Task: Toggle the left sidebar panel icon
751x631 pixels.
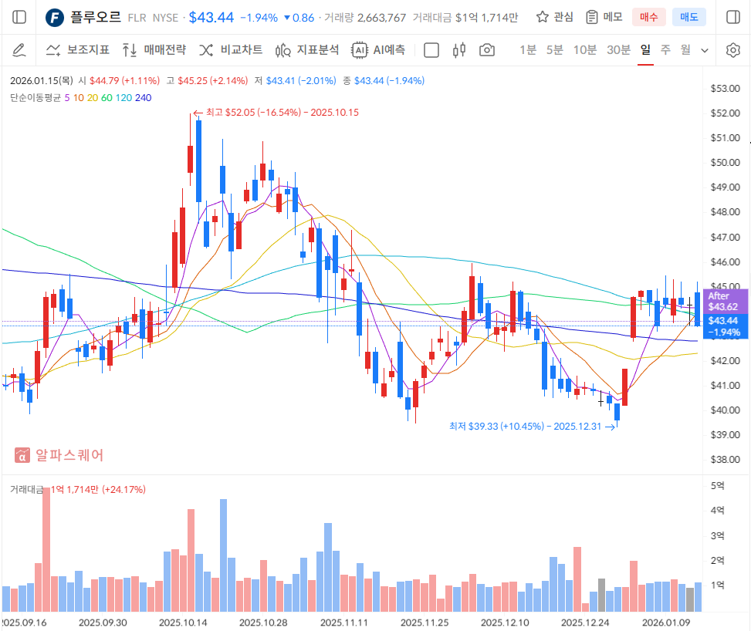Action: tap(19, 17)
